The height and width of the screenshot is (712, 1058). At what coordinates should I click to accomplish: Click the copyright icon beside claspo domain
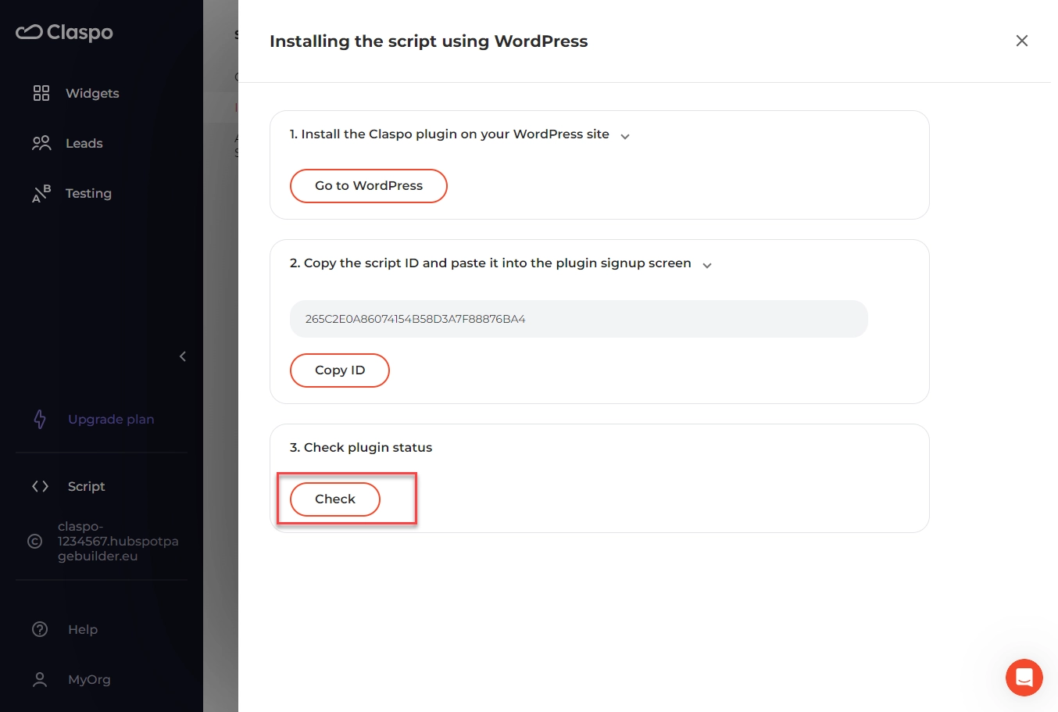point(34,541)
